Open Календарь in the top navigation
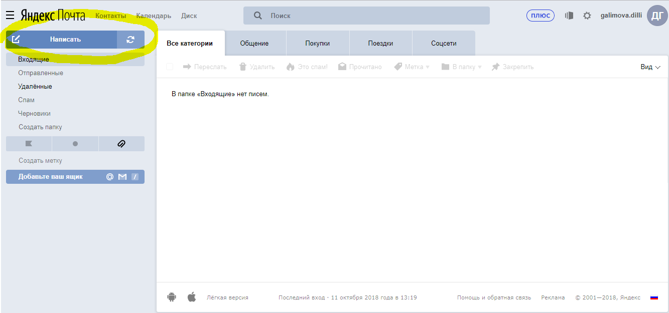Viewport: 669px width, 313px height. tap(154, 16)
